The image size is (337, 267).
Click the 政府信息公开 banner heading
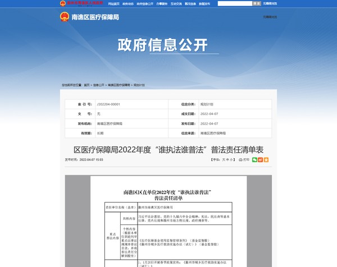(x=163, y=45)
